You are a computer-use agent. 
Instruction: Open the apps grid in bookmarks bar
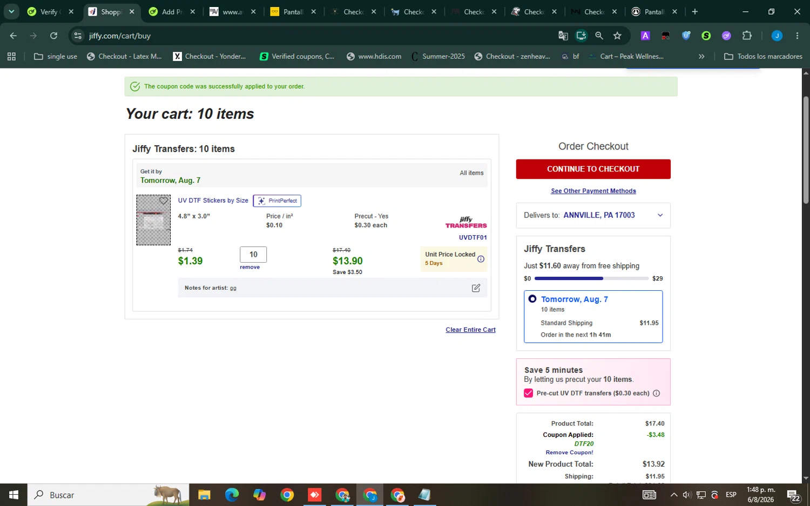[11, 56]
